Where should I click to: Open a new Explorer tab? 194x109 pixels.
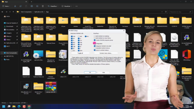pos(32,2)
